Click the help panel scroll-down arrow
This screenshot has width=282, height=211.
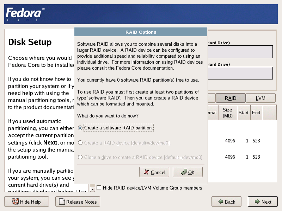coord(92,189)
